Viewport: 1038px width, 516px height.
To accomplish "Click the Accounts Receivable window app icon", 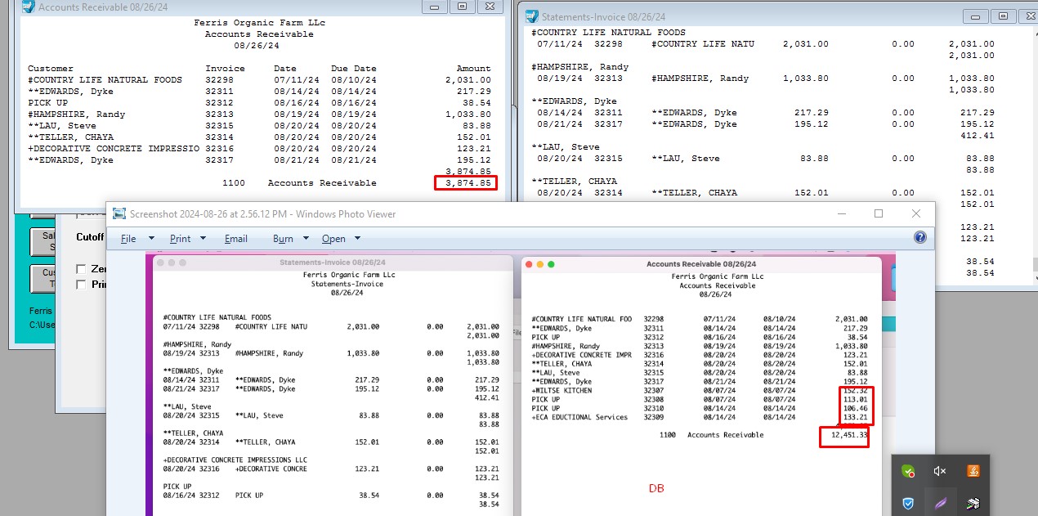I will pos(28,7).
